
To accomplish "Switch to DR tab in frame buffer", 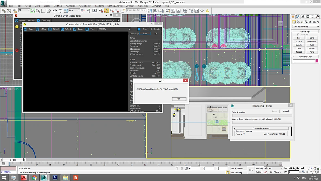I will [x=156, y=34].
